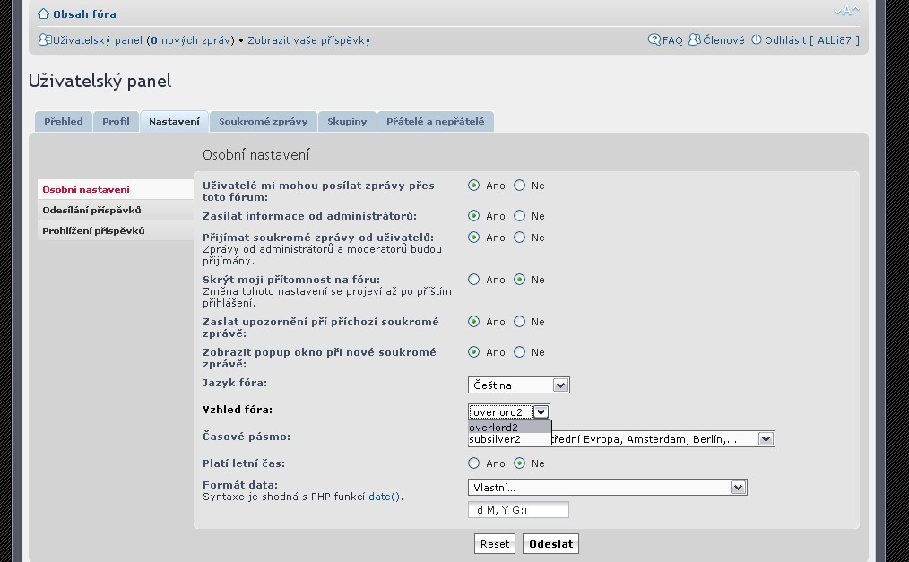Open the Profil tab
Image resolution: width=909 pixels, height=562 pixels.
tap(116, 122)
